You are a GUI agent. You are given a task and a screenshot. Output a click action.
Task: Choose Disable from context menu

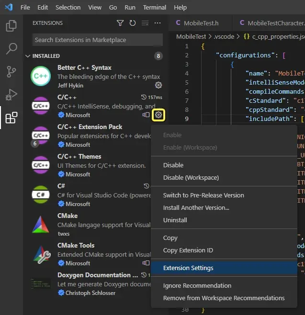tap(224, 165)
